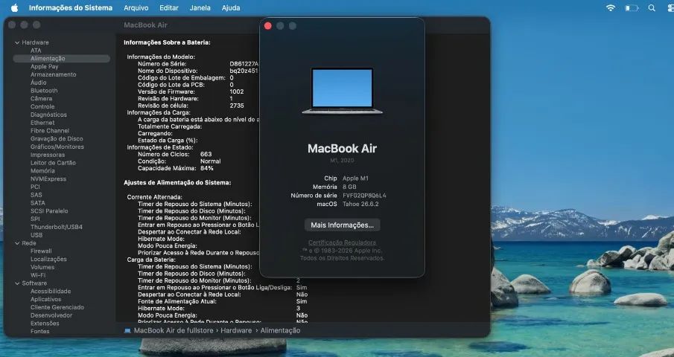Select Cliente Gerenciado under Software
The image size is (674, 357).
tap(57, 307)
